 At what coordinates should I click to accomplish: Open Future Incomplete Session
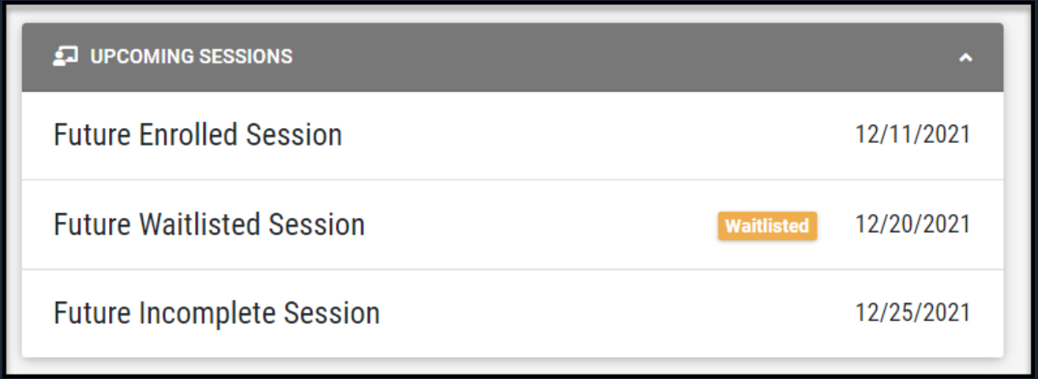click(x=216, y=313)
